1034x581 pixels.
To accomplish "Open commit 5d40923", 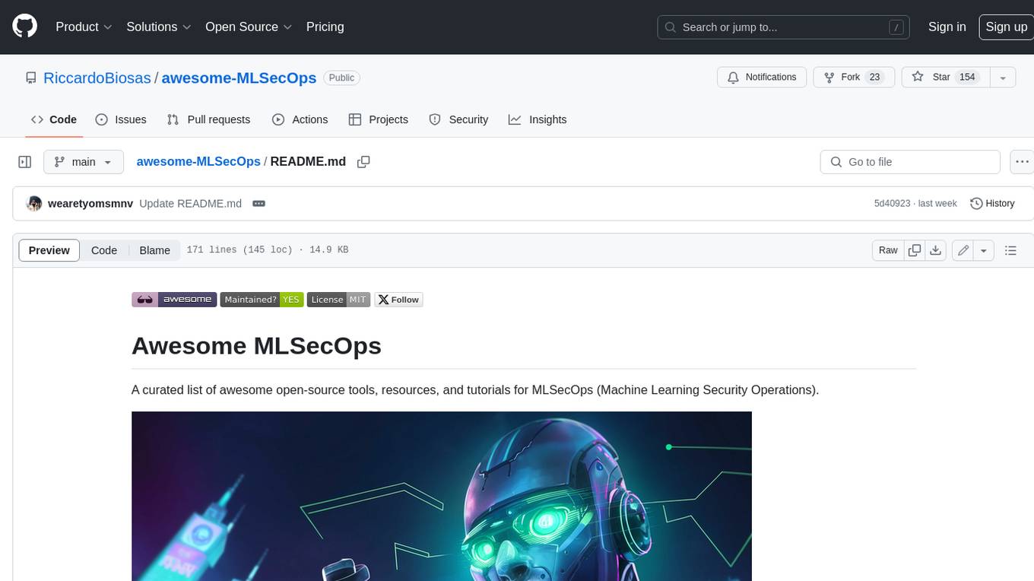I will (x=892, y=204).
